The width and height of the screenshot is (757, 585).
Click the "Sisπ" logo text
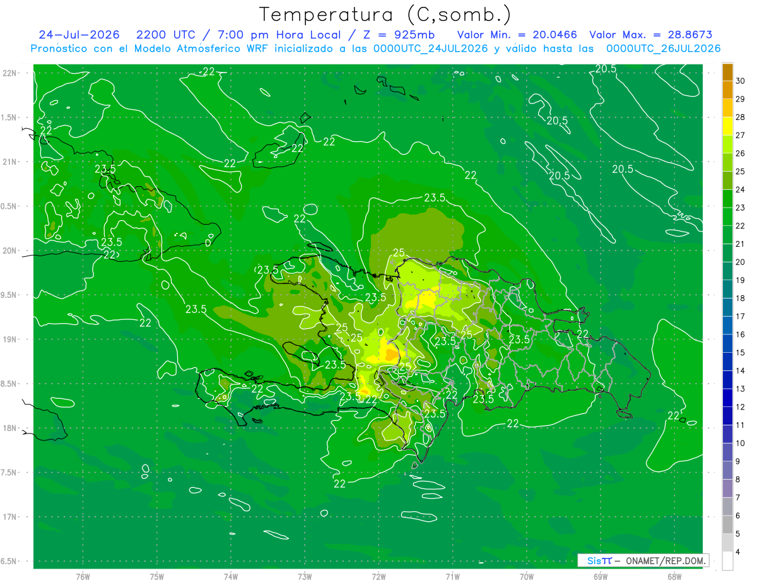(x=599, y=560)
